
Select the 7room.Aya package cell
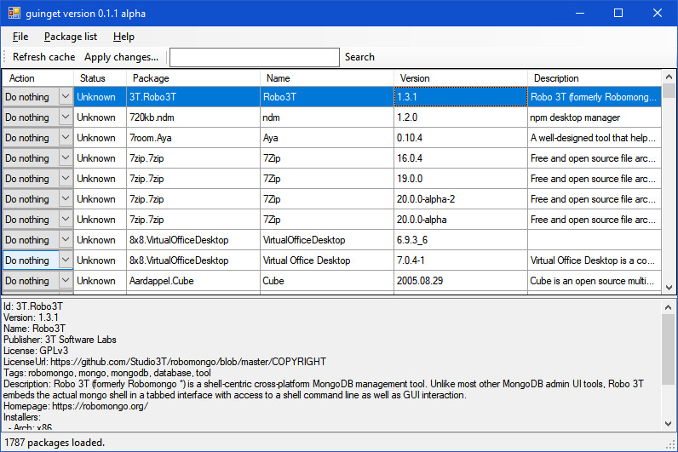click(192, 137)
